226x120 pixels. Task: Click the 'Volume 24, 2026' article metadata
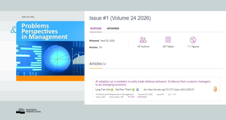(x=145, y=95)
